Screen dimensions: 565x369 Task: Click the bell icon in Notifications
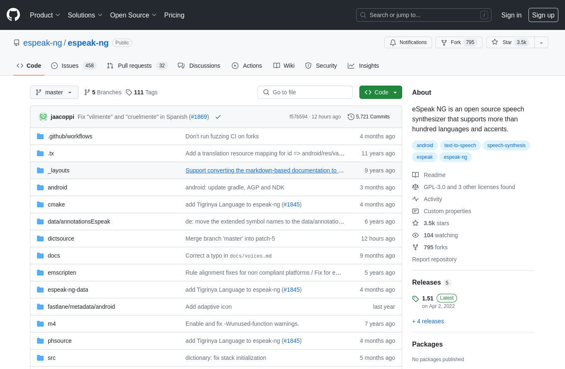[393, 42]
